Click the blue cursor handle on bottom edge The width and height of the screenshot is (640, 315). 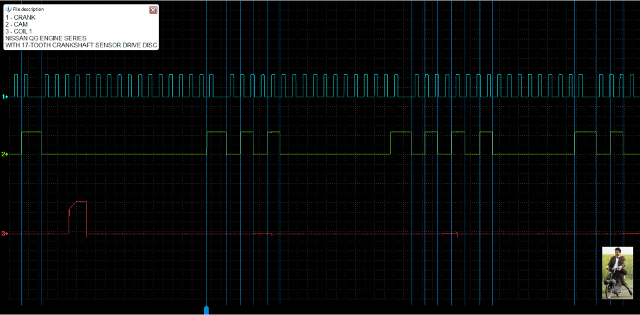coord(206,310)
